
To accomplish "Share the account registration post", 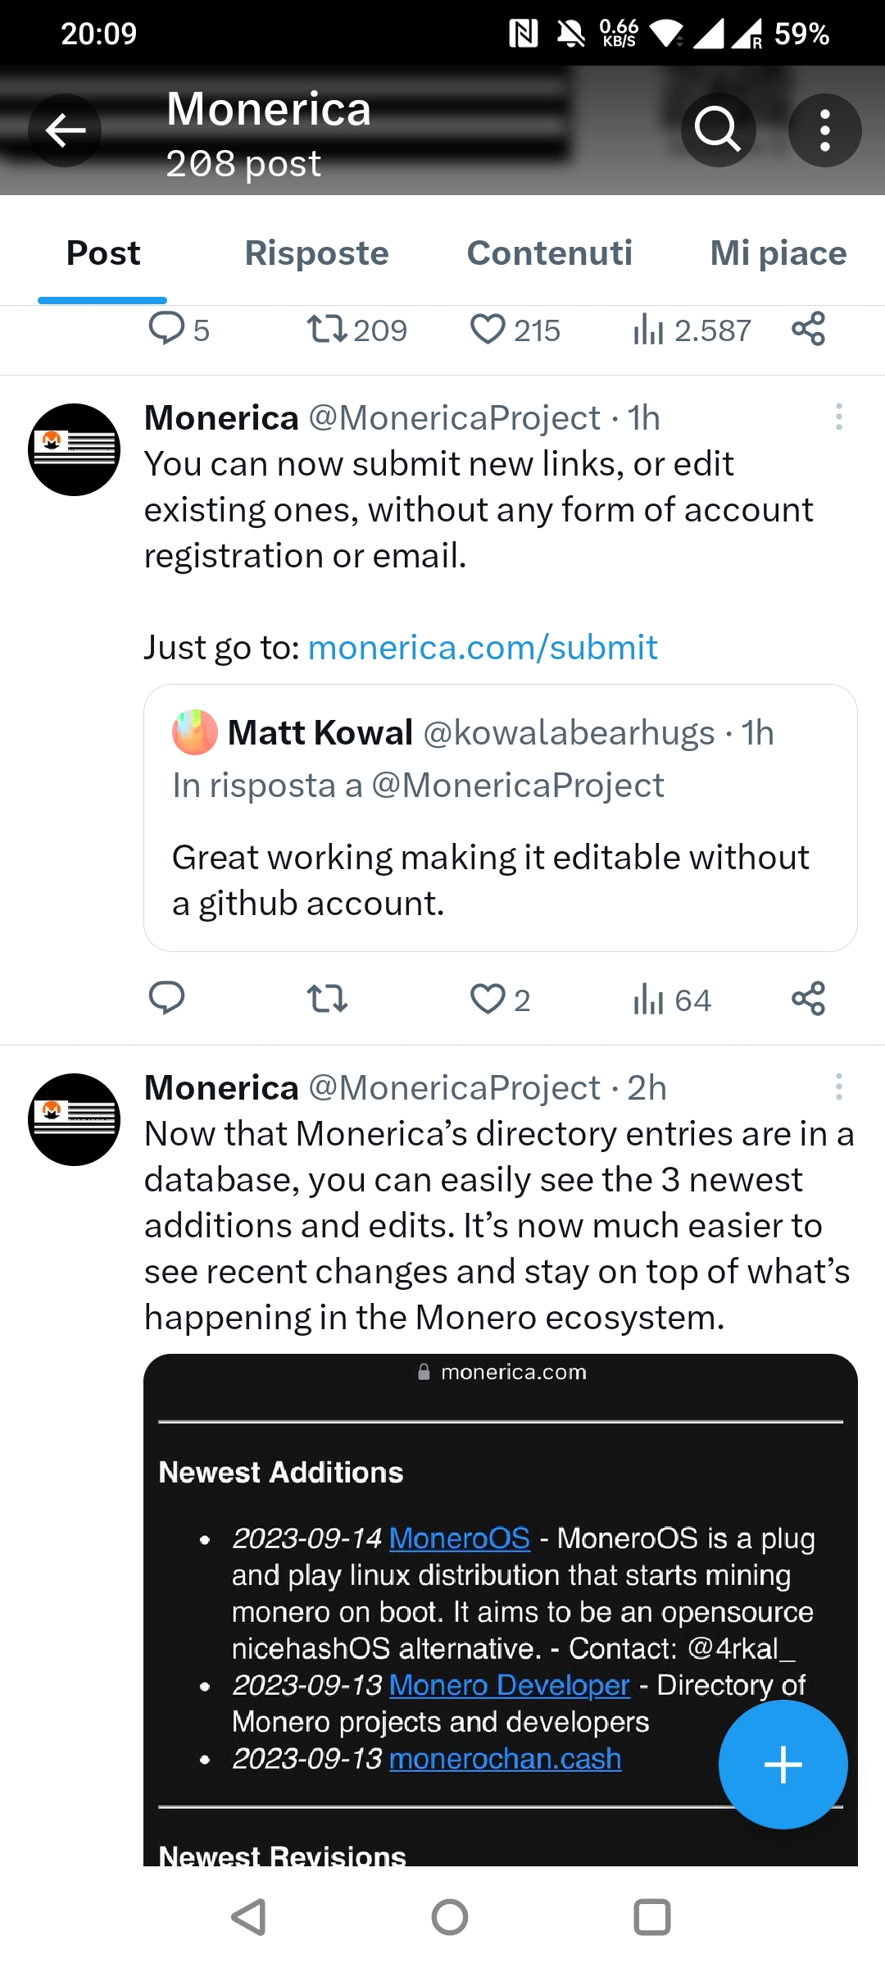I will click(x=808, y=1000).
